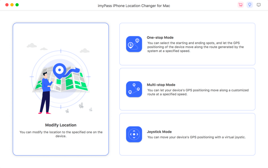Screen dimensions: 268x168
Task: Click the lightbulb register key icon
Action: click(x=250, y=5)
